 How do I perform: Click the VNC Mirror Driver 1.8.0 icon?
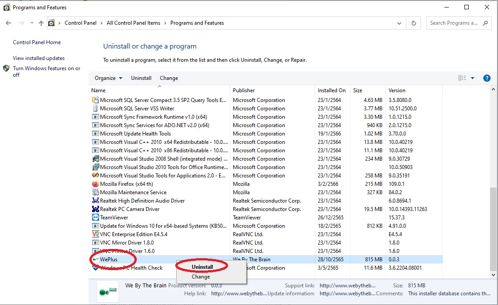(95, 243)
